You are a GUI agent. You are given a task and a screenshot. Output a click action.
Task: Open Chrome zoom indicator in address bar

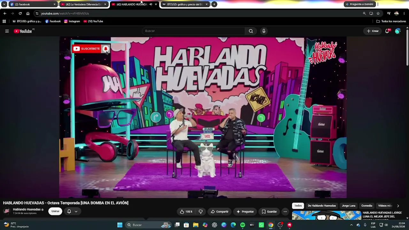[364, 13]
